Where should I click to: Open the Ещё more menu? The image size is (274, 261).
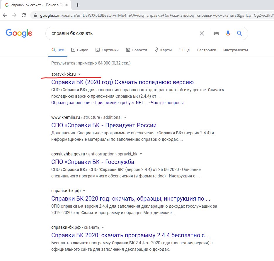(x=184, y=50)
